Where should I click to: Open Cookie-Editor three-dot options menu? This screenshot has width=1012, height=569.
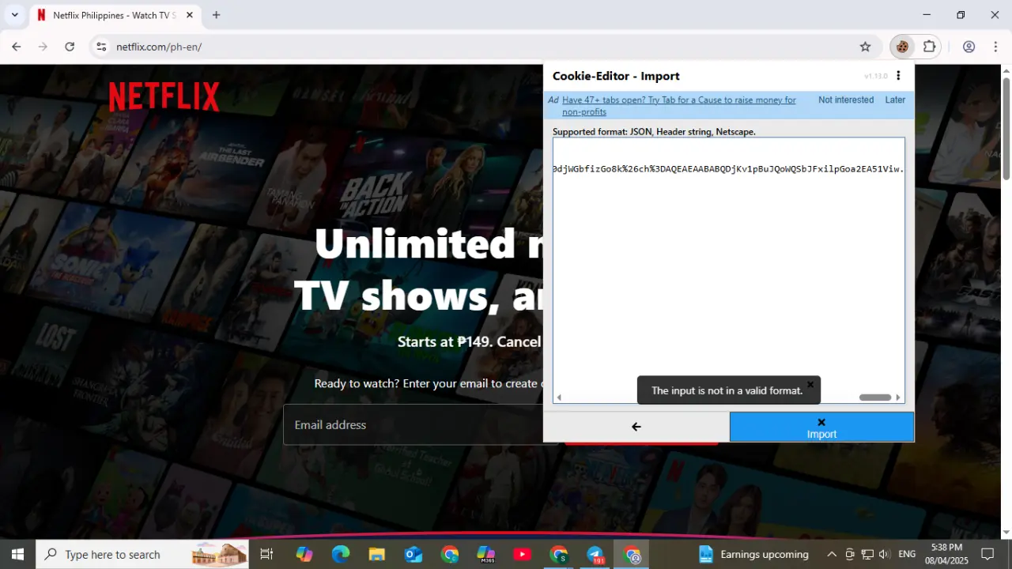tap(898, 76)
